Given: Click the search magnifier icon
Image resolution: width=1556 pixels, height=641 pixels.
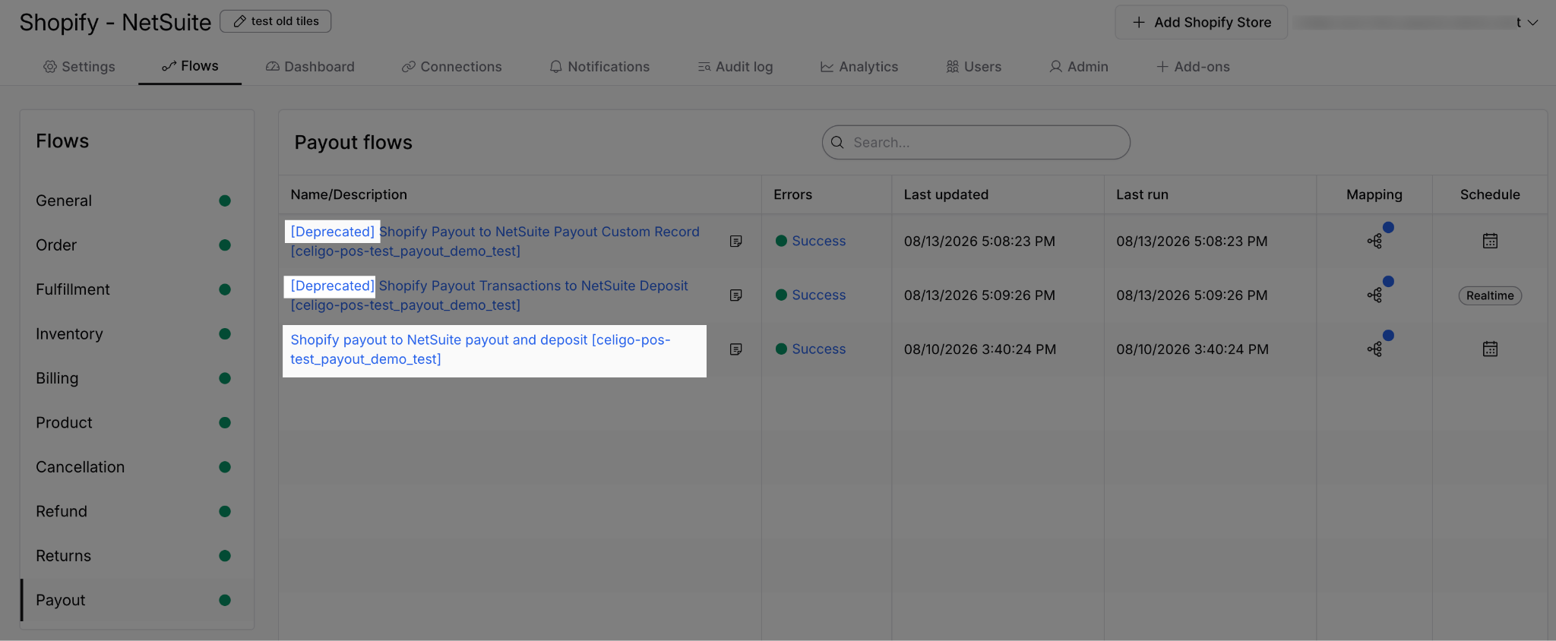Looking at the screenshot, I should click(x=837, y=142).
